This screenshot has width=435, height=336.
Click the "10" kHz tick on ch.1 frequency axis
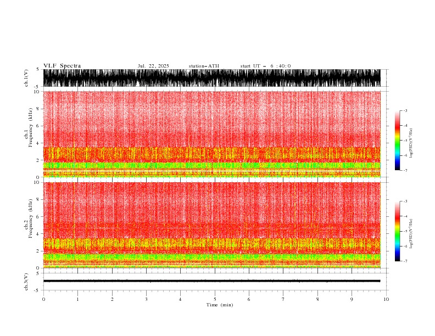pyautogui.click(x=36, y=92)
